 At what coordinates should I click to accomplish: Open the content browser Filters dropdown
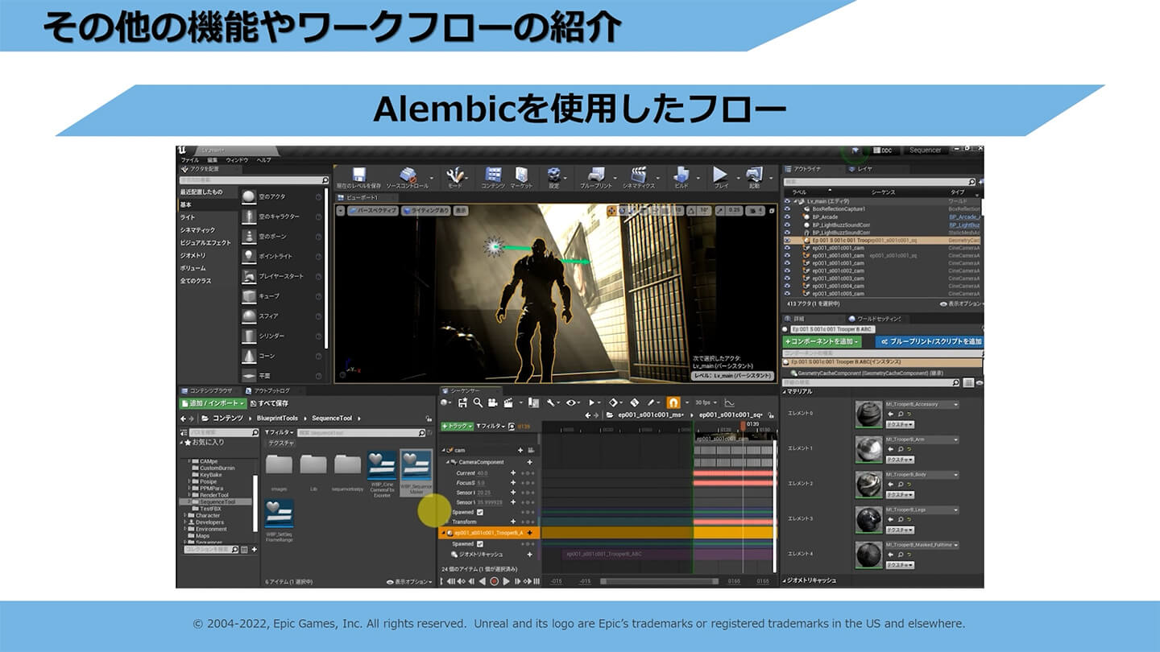[280, 432]
